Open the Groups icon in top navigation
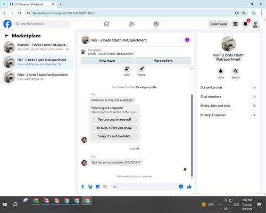Viewport: 266px width, 213px height. point(156,24)
